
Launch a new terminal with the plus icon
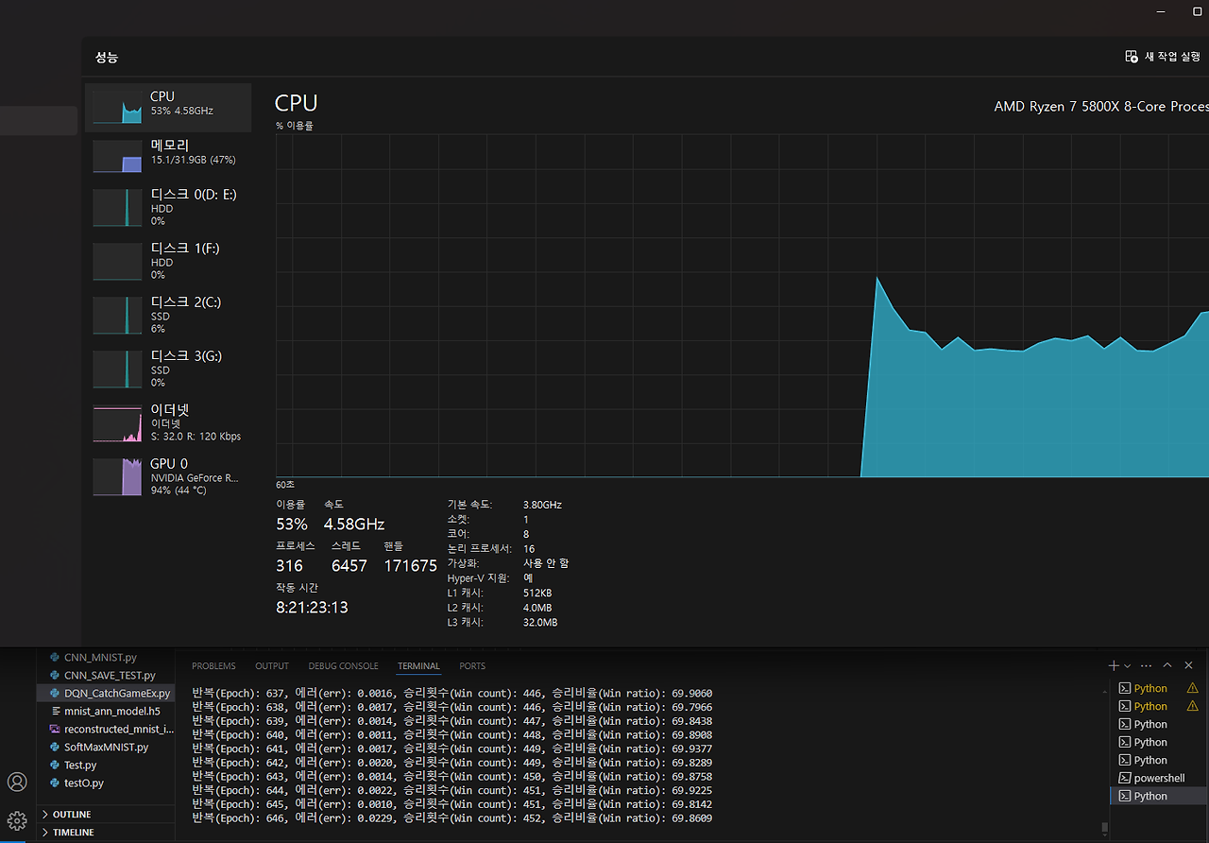(x=1114, y=665)
